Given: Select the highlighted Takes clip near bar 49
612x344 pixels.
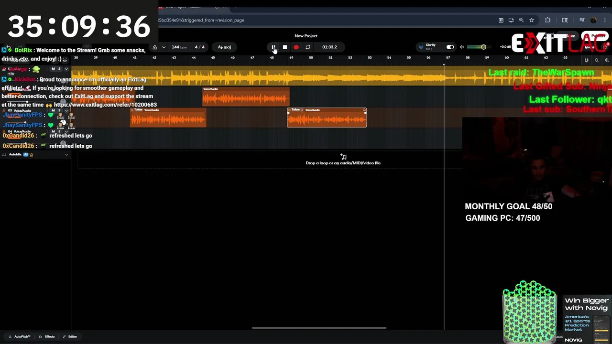Looking at the screenshot, I should click(327, 118).
